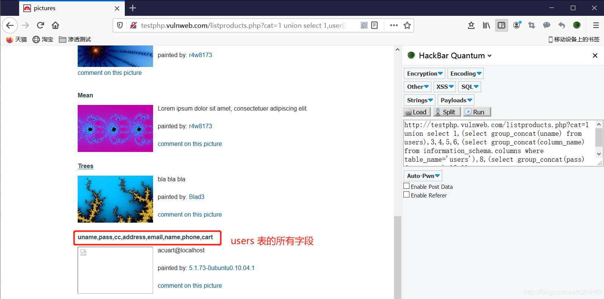
Task: Toggle reader view icon
Action: tap(374, 25)
